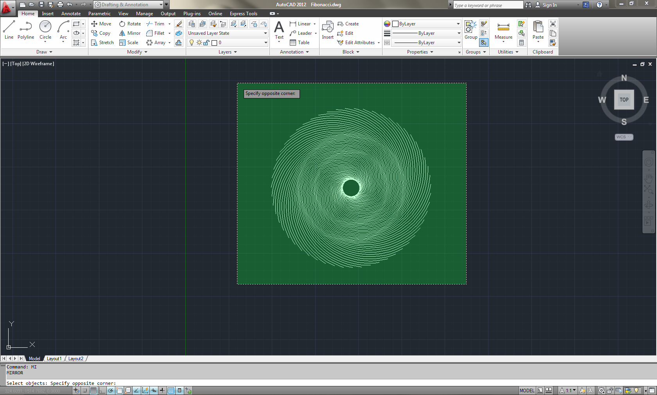Open the object color ByLayer swatch dropdown
Screen dimensions: 657x395
pos(427,24)
